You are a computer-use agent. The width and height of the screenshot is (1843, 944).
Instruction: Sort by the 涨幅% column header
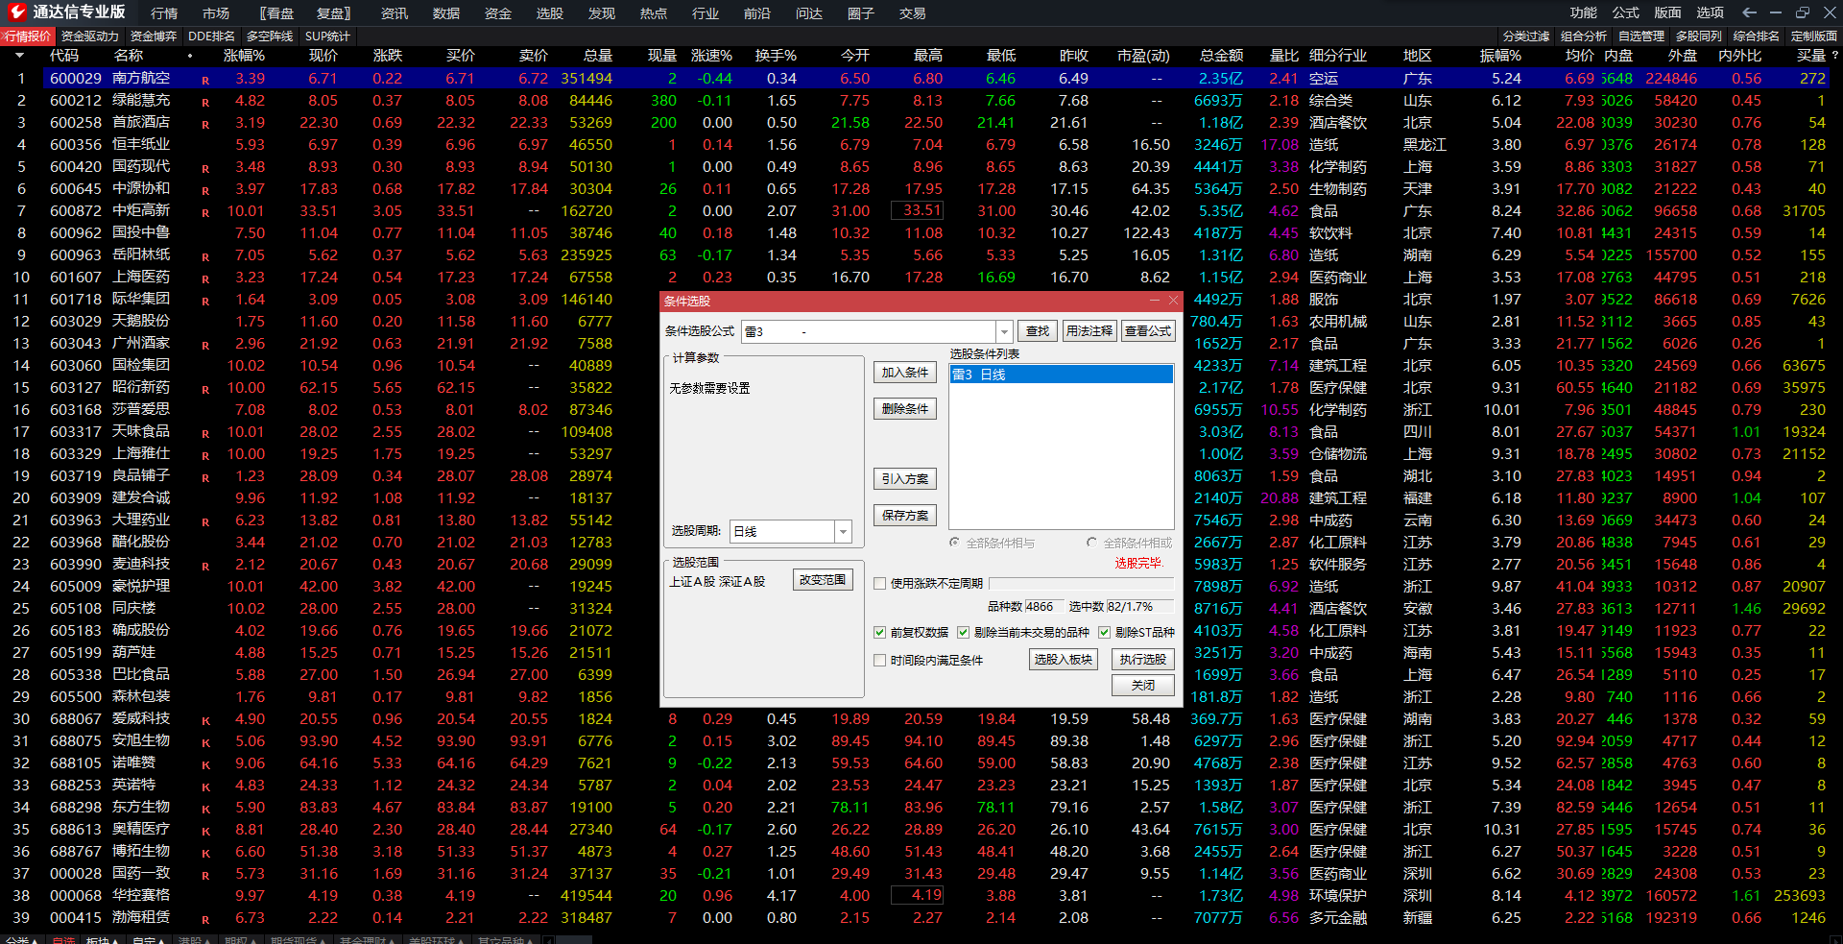coord(244,56)
